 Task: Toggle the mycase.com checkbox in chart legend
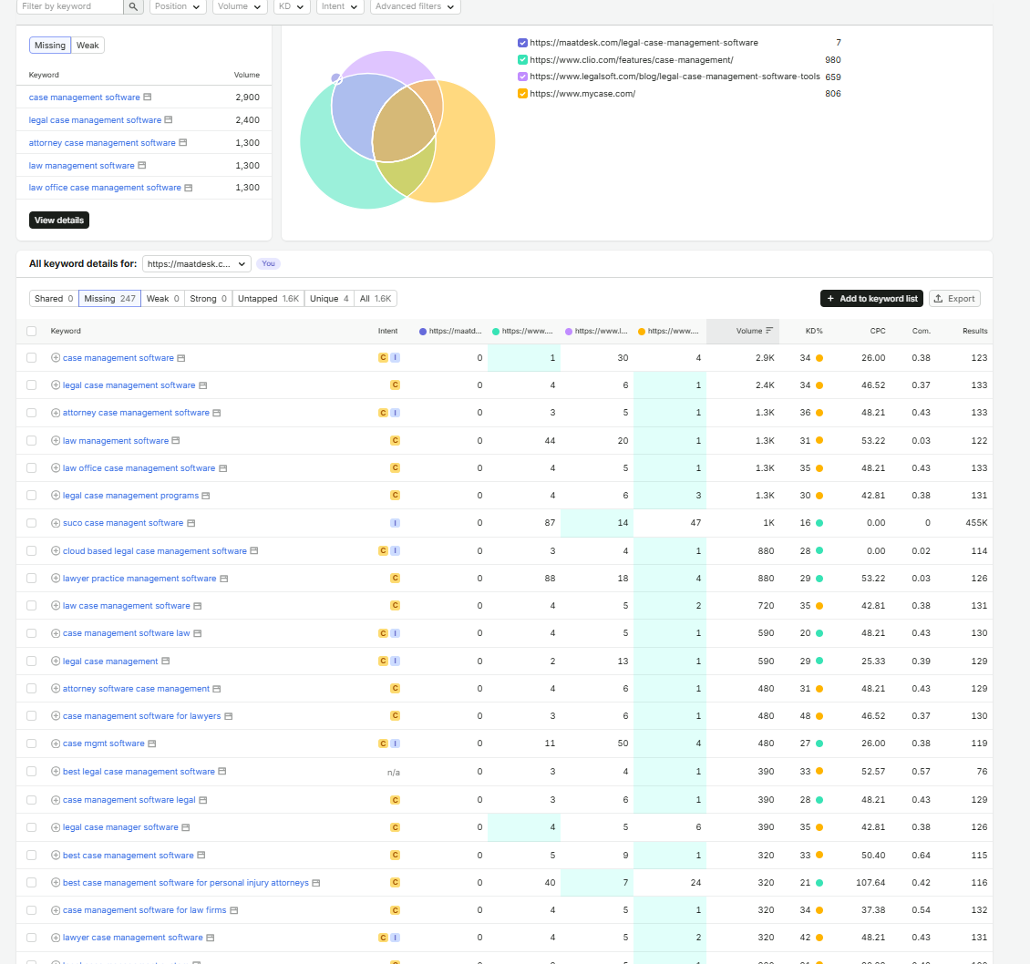523,94
